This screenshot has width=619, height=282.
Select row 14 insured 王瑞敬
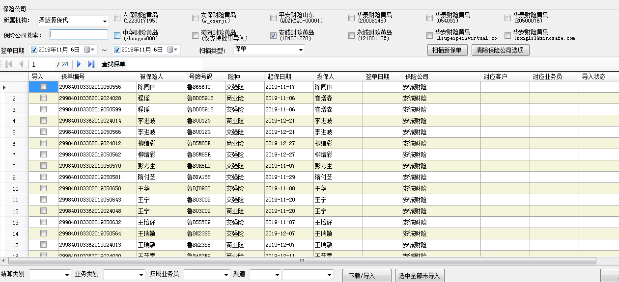coord(162,233)
